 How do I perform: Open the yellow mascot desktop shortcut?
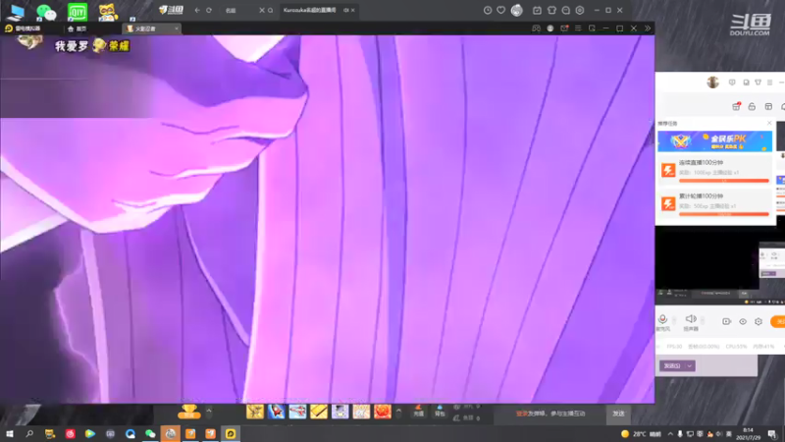(x=107, y=12)
